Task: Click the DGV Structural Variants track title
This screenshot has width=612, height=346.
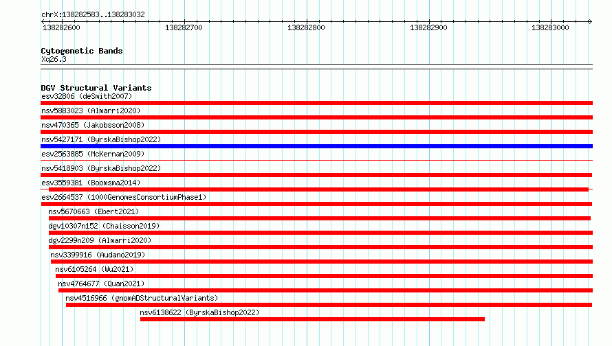Action: (96, 88)
